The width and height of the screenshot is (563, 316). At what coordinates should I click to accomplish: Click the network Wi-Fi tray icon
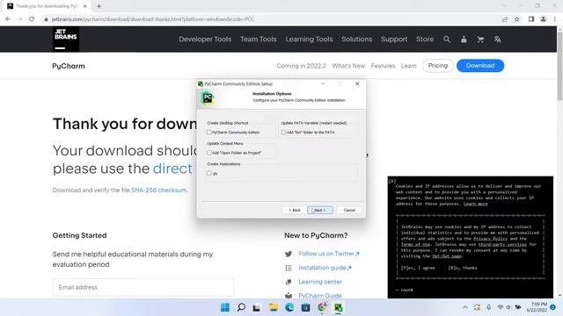(x=501, y=307)
